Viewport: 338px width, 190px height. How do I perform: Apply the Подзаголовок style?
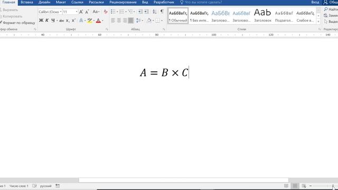(x=284, y=16)
